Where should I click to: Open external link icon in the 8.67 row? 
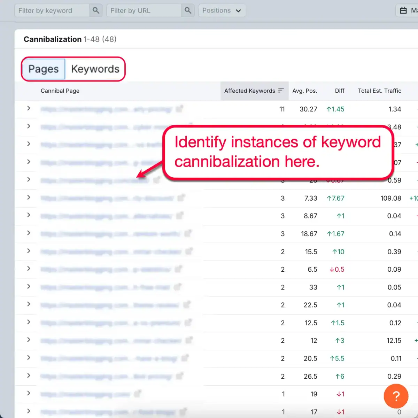[x=180, y=216]
